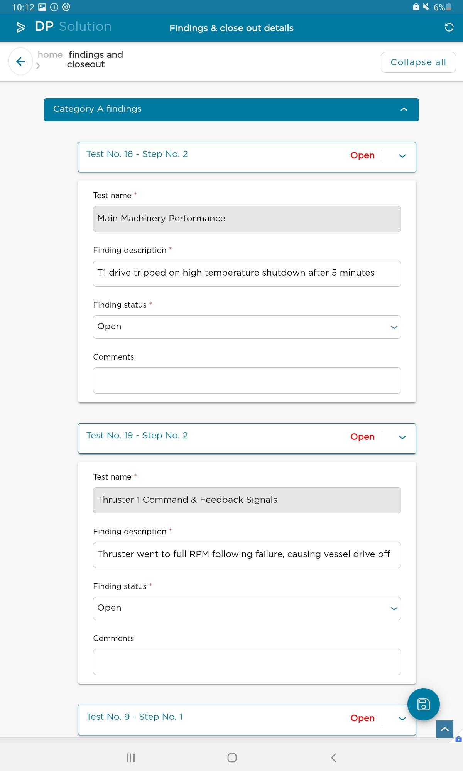Collapse the Category A findings section
The width and height of the screenshot is (463, 771).
point(404,109)
